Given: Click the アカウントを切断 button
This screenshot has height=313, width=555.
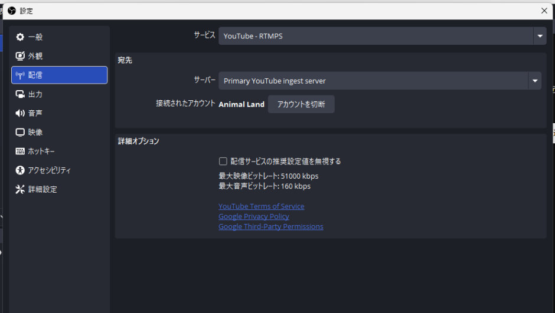Looking at the screenshot, I should (301, 104).
